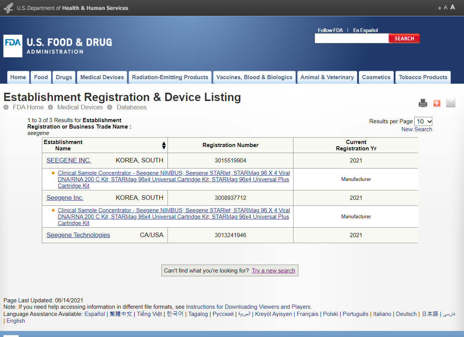The image size is (464, 337).
Task: Click the print page icon
Action: click(x=423, y=103)
